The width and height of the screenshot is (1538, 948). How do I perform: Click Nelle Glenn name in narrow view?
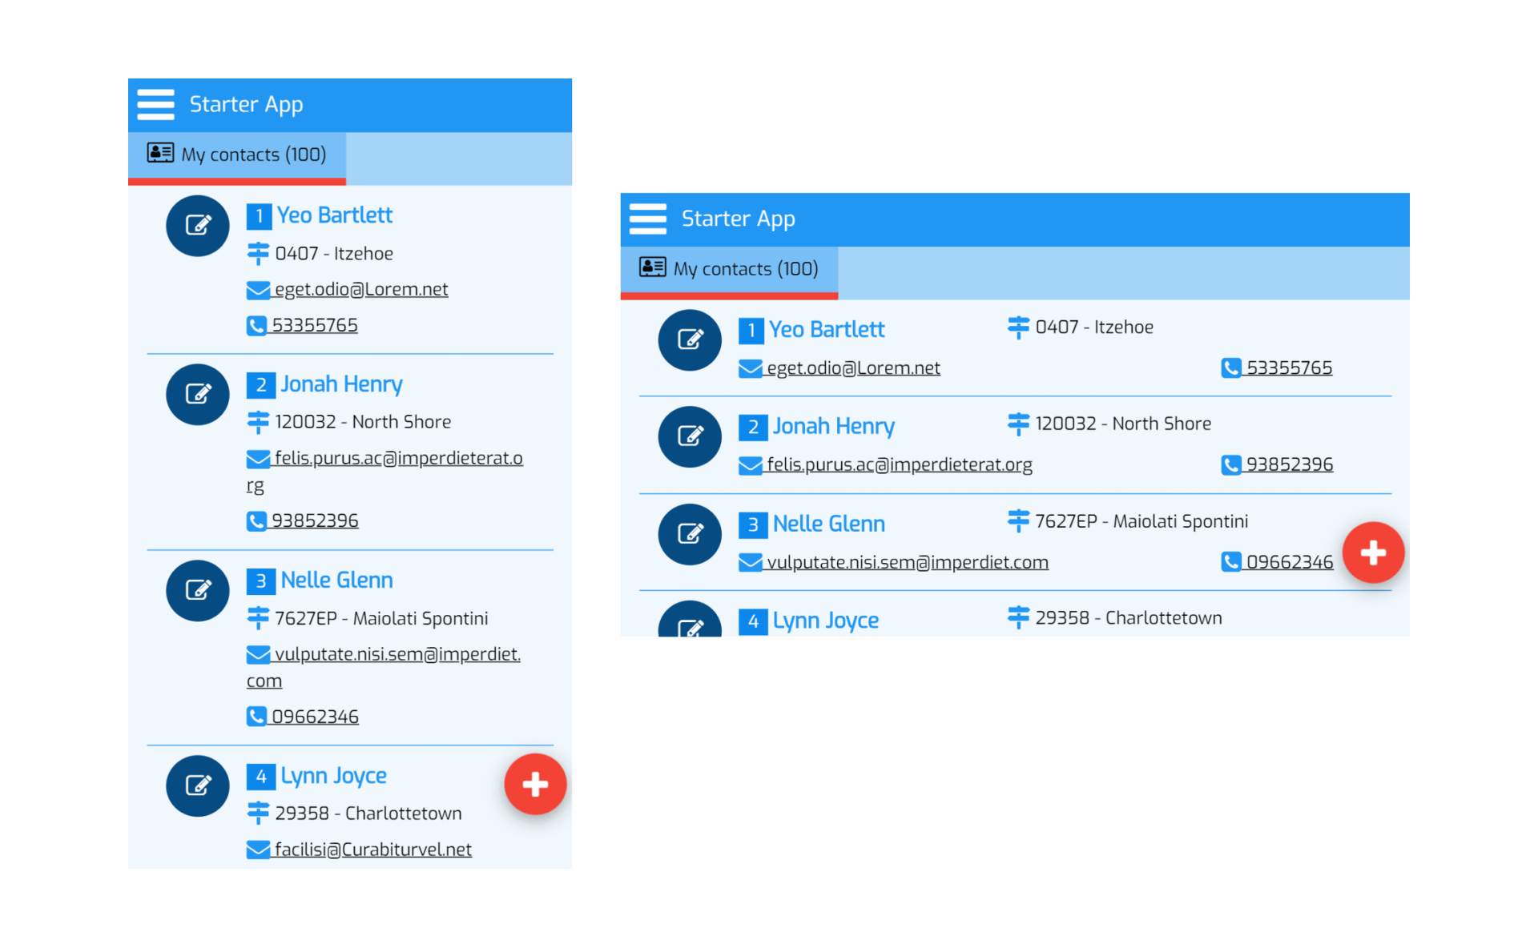point(336,580)
